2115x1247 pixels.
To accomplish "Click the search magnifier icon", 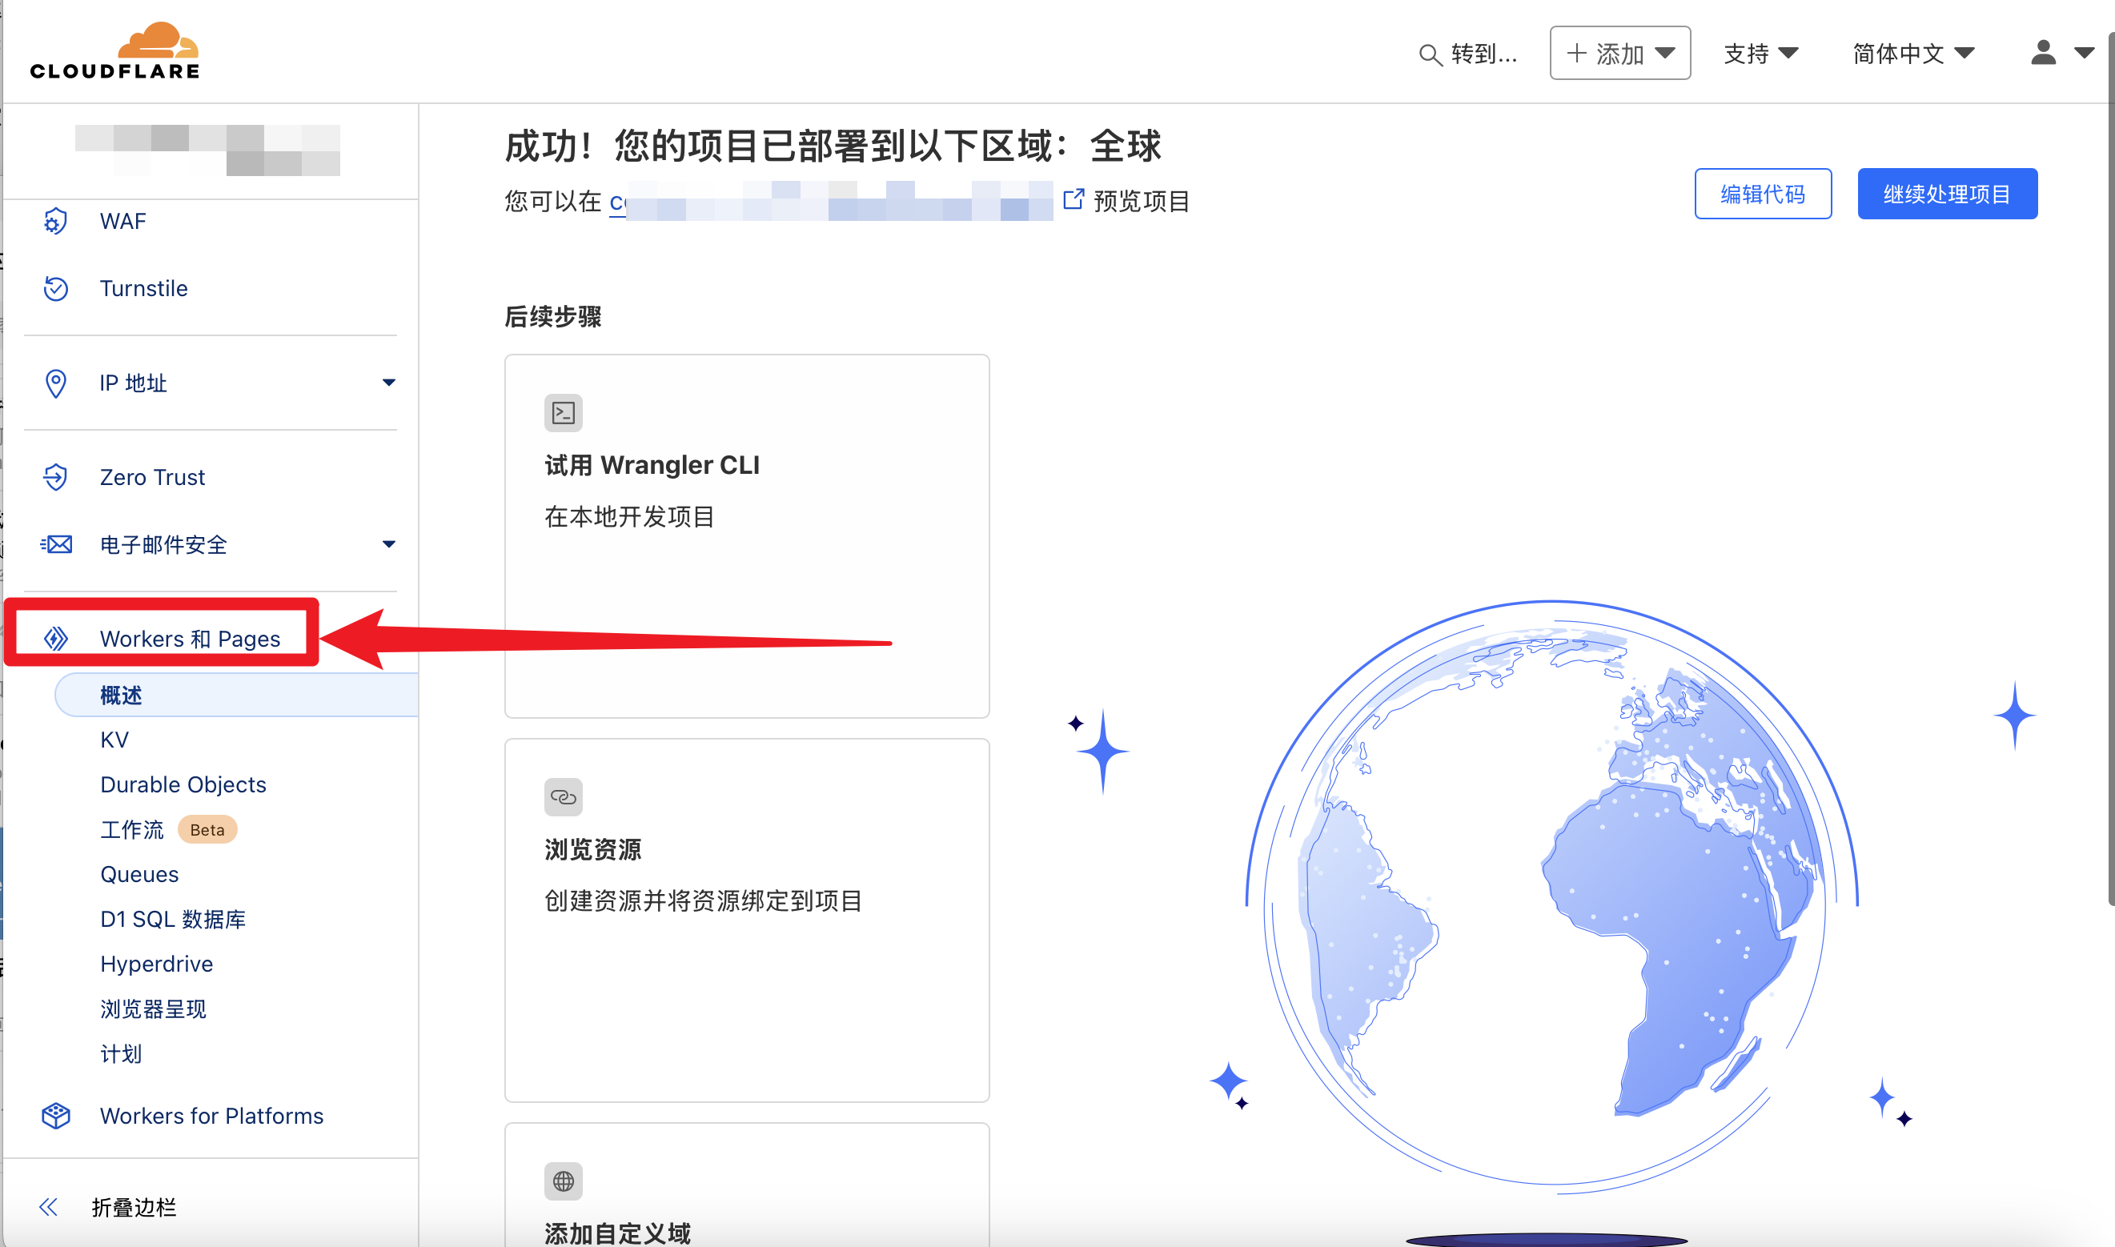I will point(1429,55).
